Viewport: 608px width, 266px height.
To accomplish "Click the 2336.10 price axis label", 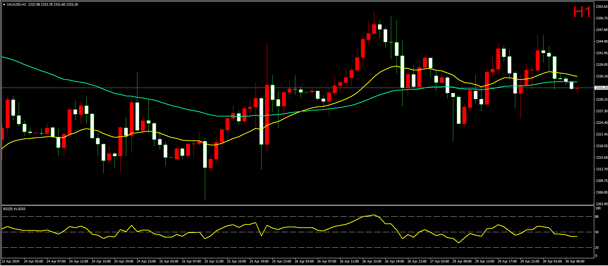I will click(601, 76).
